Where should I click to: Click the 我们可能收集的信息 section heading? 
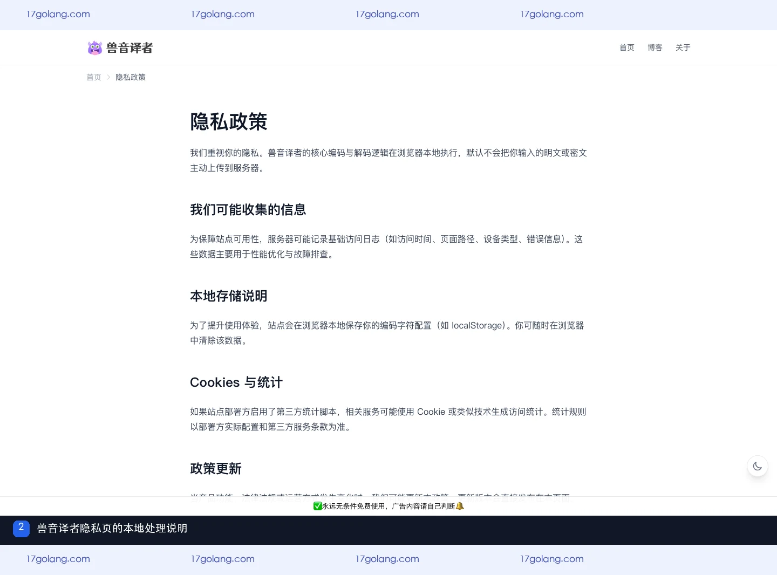[x=248, y=210]
